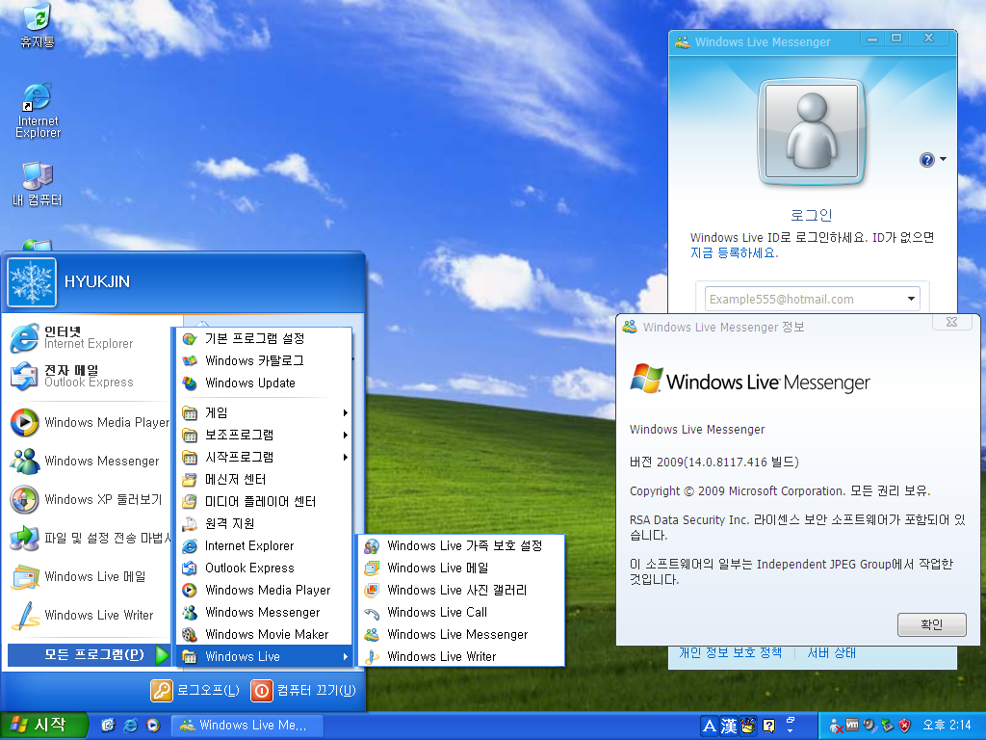Screen dimensions: 986x740
Task: Expand the 시작프로그램 programs folder
Action: pyautogui.click(x=264, y=457)
